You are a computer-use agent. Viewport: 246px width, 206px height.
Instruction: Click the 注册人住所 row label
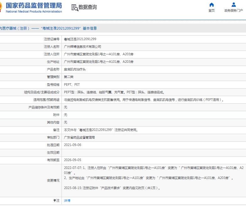coord(51,54)
